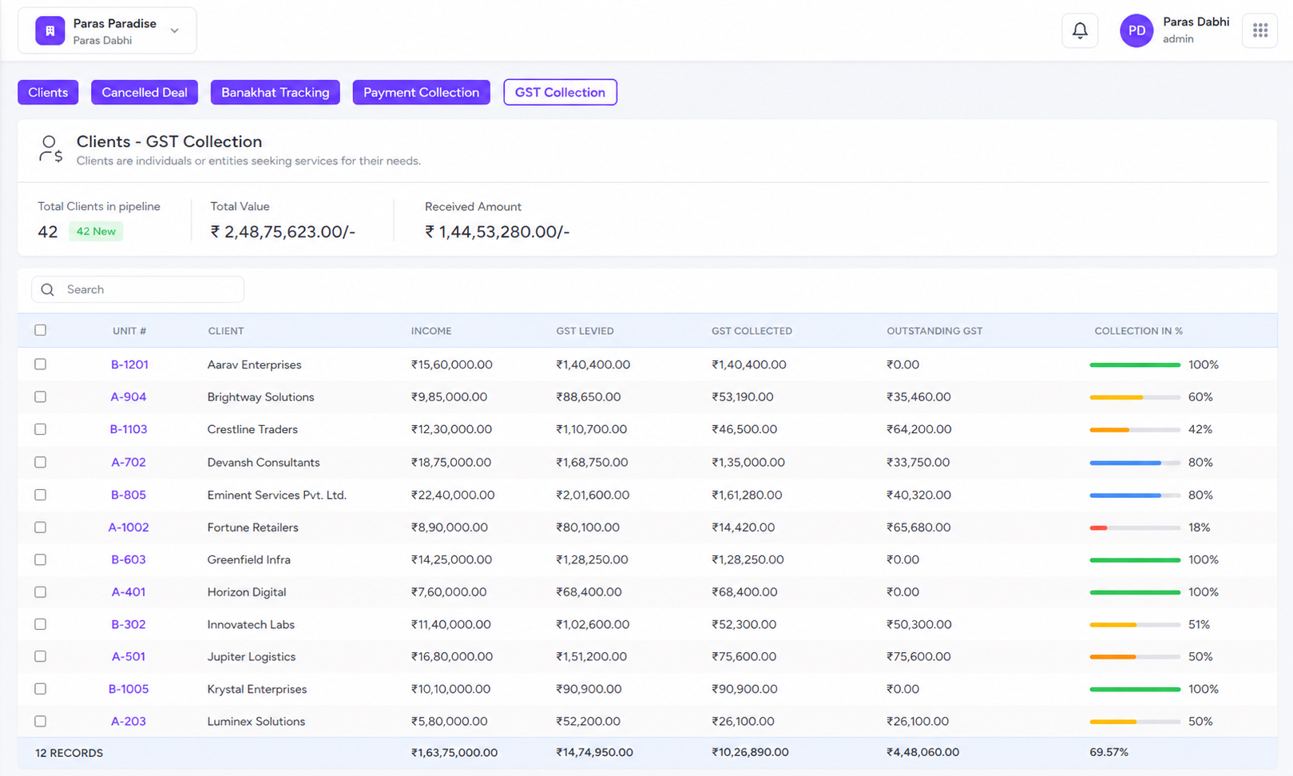Click income cell ₹22,40,000.00
The height and width of the screenshot is (776, 1293).
[x=453, y=495]
